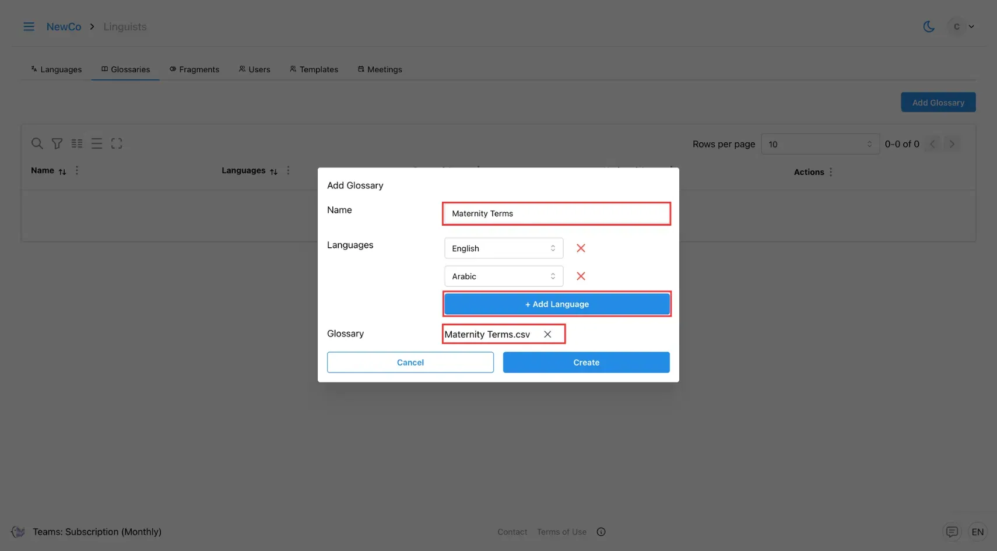Open table search icon
This screenshot has width=997, height=551.
click(37, 143)
